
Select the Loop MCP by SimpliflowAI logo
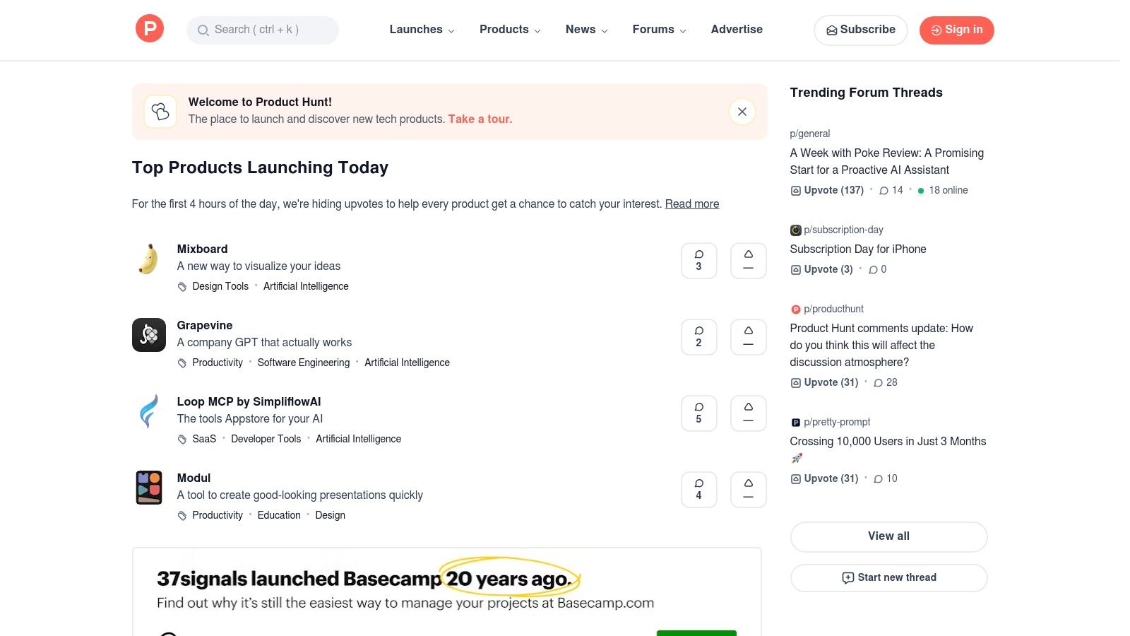pos(148,411)
